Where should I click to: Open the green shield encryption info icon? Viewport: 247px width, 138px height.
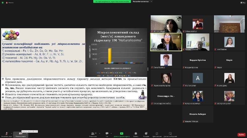pyautogui.click(x=2, y=2)
